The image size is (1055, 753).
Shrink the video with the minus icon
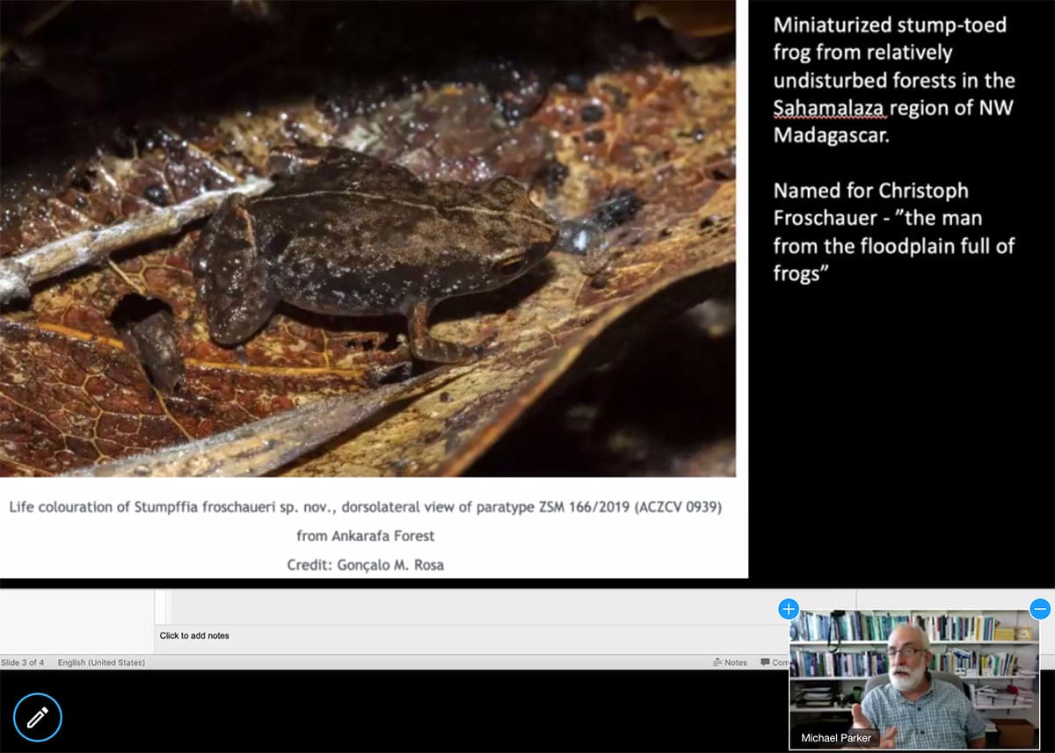[x=1039, y=609]
